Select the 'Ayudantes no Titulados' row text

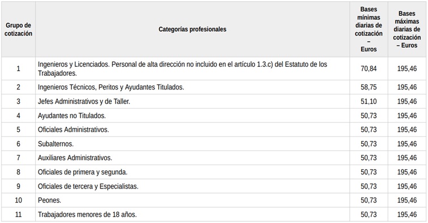coord(72,115)
